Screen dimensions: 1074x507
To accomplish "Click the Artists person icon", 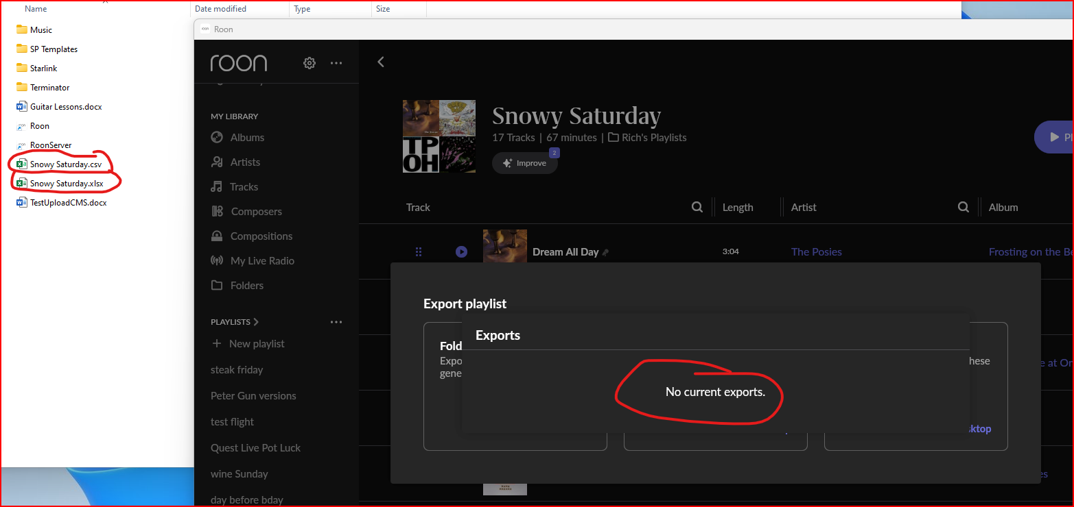I will pyautogui.click(x=217, y=162).
